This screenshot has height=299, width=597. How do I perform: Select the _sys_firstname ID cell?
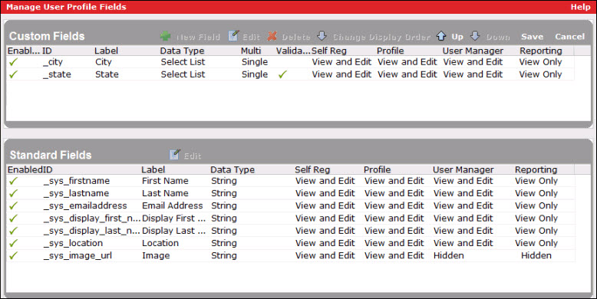coord(77,181)
